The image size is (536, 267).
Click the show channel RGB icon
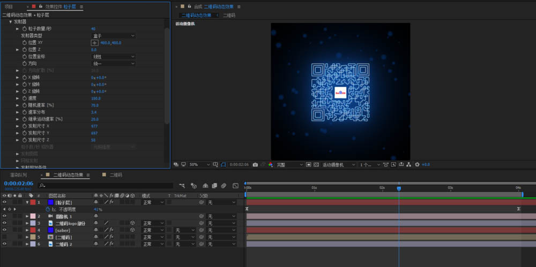270,164
